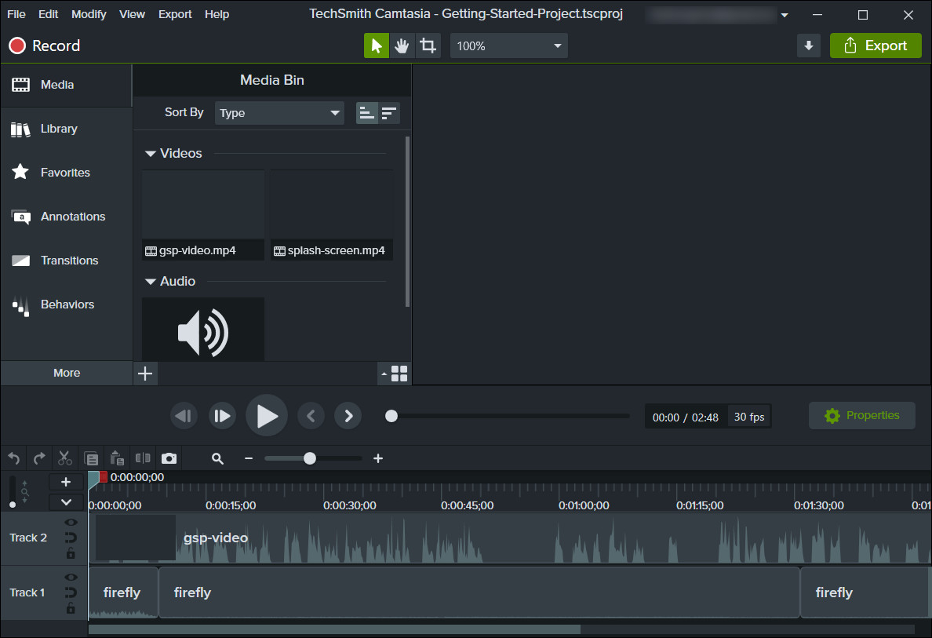
Task: Sort media bin in ascending order
Action: click(366, 113)
